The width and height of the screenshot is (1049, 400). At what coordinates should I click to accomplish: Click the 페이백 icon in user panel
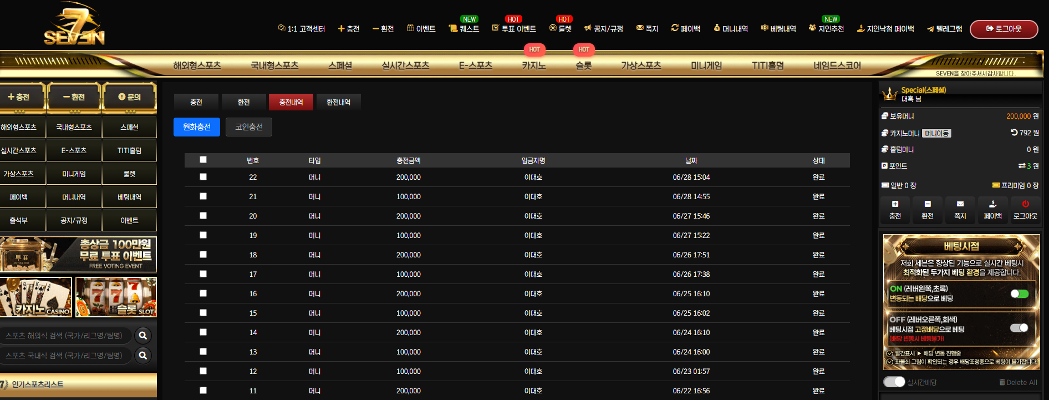pyautogui.click(x=992, y=204)
